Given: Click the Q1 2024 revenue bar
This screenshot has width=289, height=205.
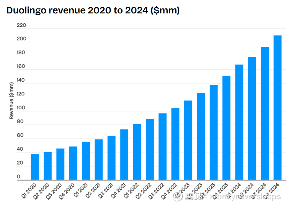Looking at the screenshot, I should pyautogui.click(x=239, y=122).
